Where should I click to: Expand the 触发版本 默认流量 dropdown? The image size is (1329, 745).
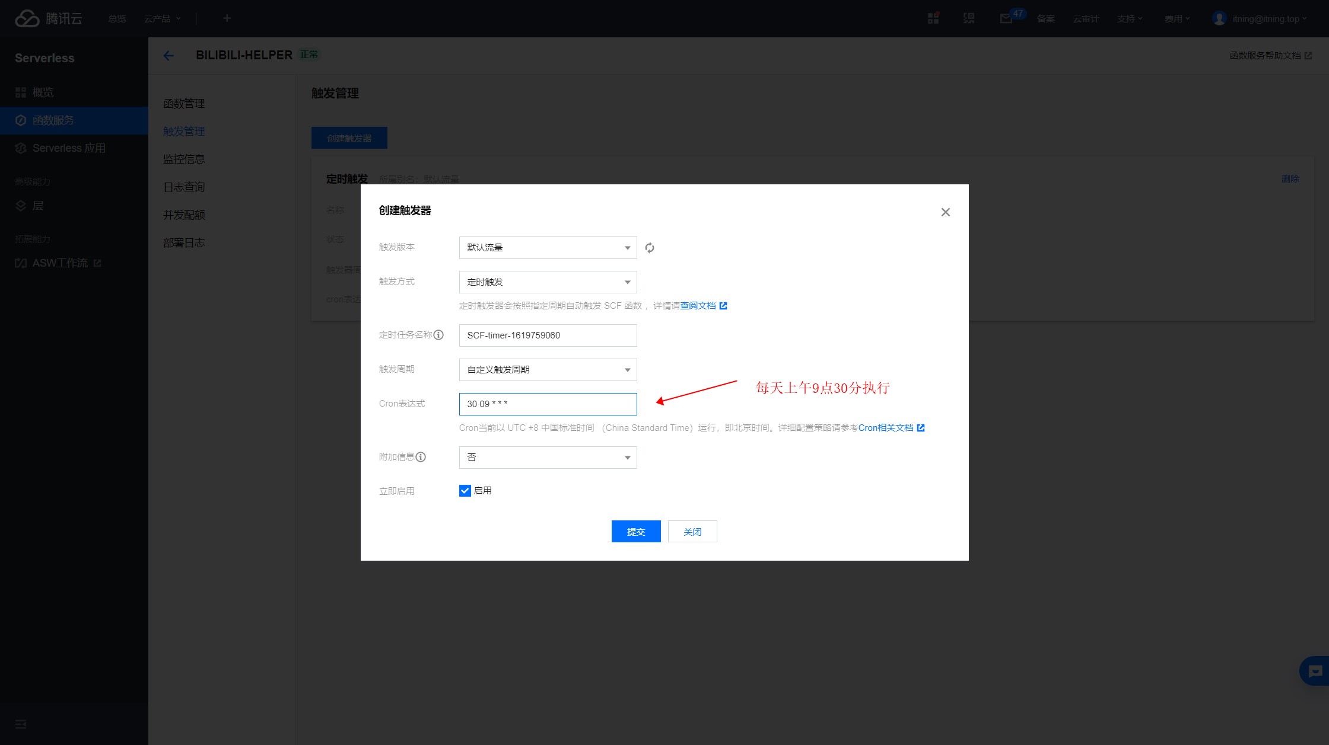click(x=548, y=248)
